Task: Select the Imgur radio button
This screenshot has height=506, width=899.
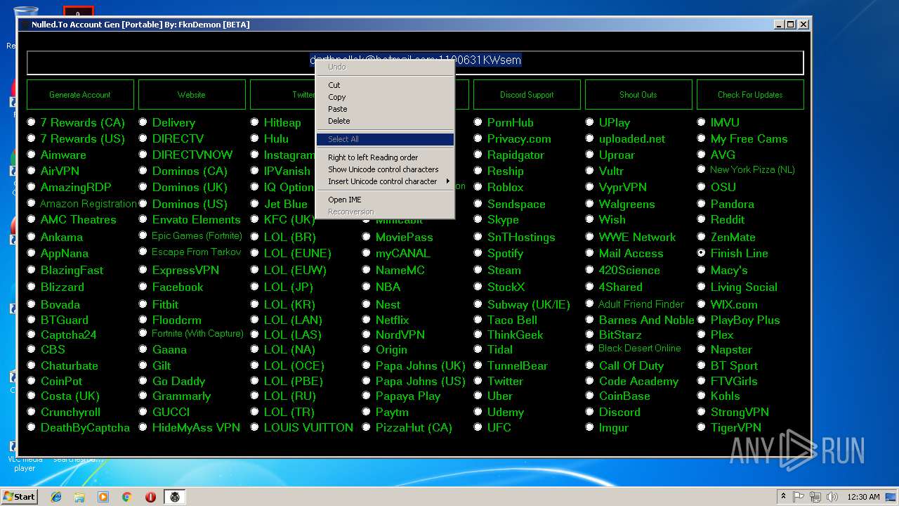Action: (589, 427)
